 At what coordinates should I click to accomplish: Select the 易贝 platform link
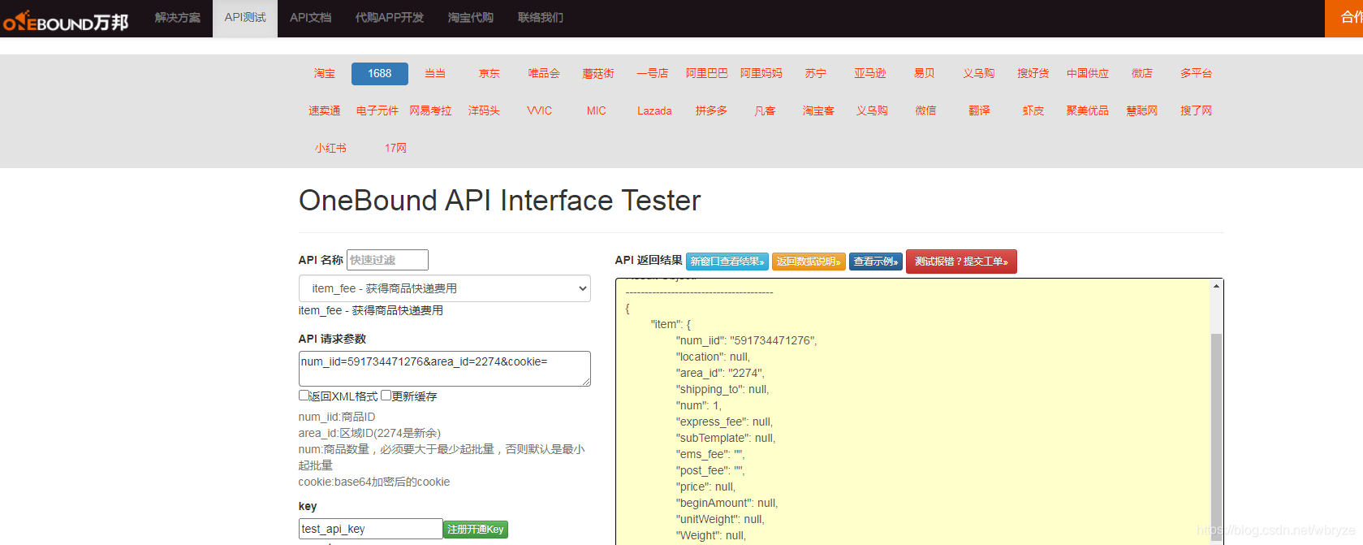(925, 73)
